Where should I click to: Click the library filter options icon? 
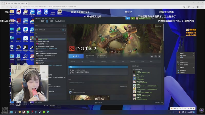tap(65, 33)
